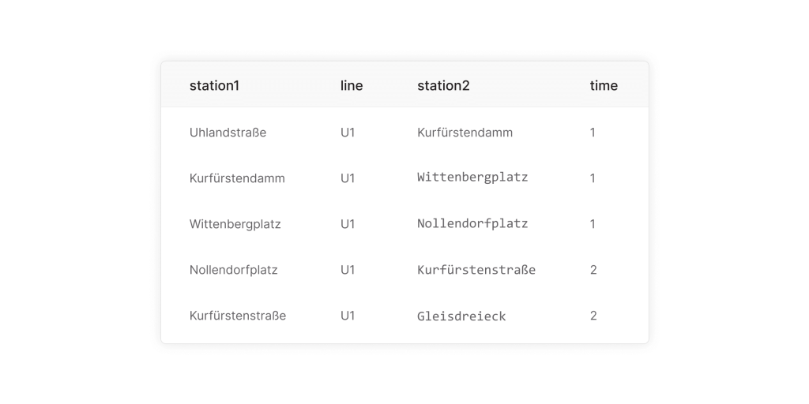The image size is (809, 404).
Task: Select time value in the Uhlandstraße row
Action: pos(593,133)
